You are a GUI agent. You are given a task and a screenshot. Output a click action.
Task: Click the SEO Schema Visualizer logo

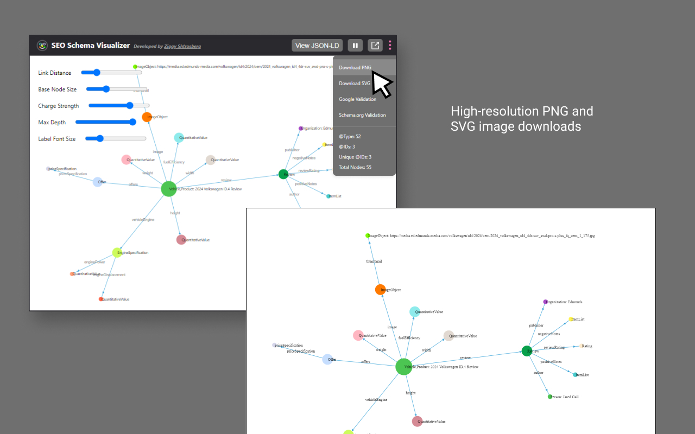tap(42, 46)
